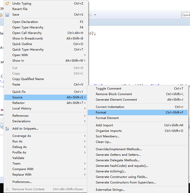Viewport: 190px width, 193px height.
Task: Select Toggle Comment in Source submenu
Action: point(138,89)
